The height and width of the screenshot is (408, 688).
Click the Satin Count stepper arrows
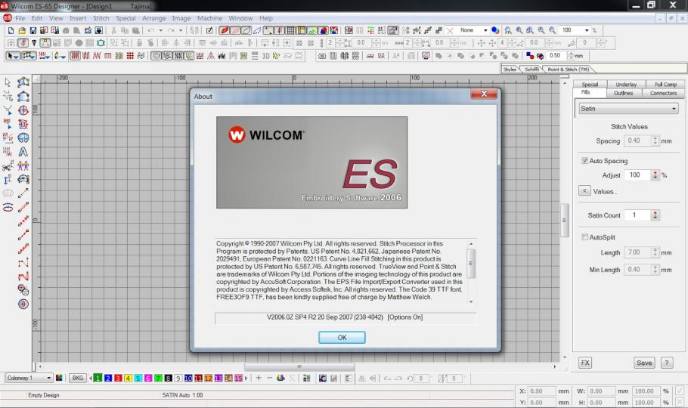655,215
